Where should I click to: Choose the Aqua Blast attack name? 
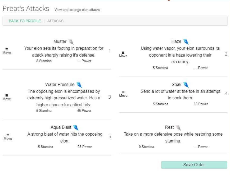(61, 127)
